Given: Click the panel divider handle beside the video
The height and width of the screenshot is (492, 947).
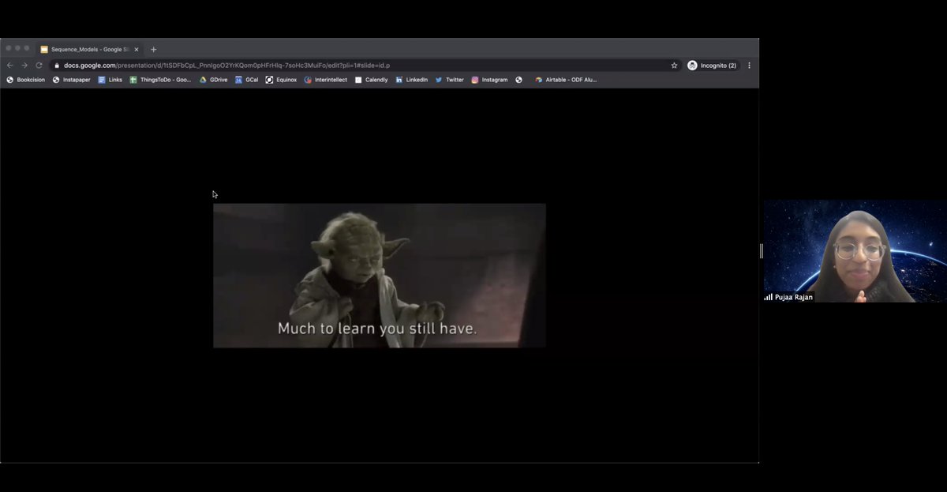Looking at the screenshot, I should (761, 251).
